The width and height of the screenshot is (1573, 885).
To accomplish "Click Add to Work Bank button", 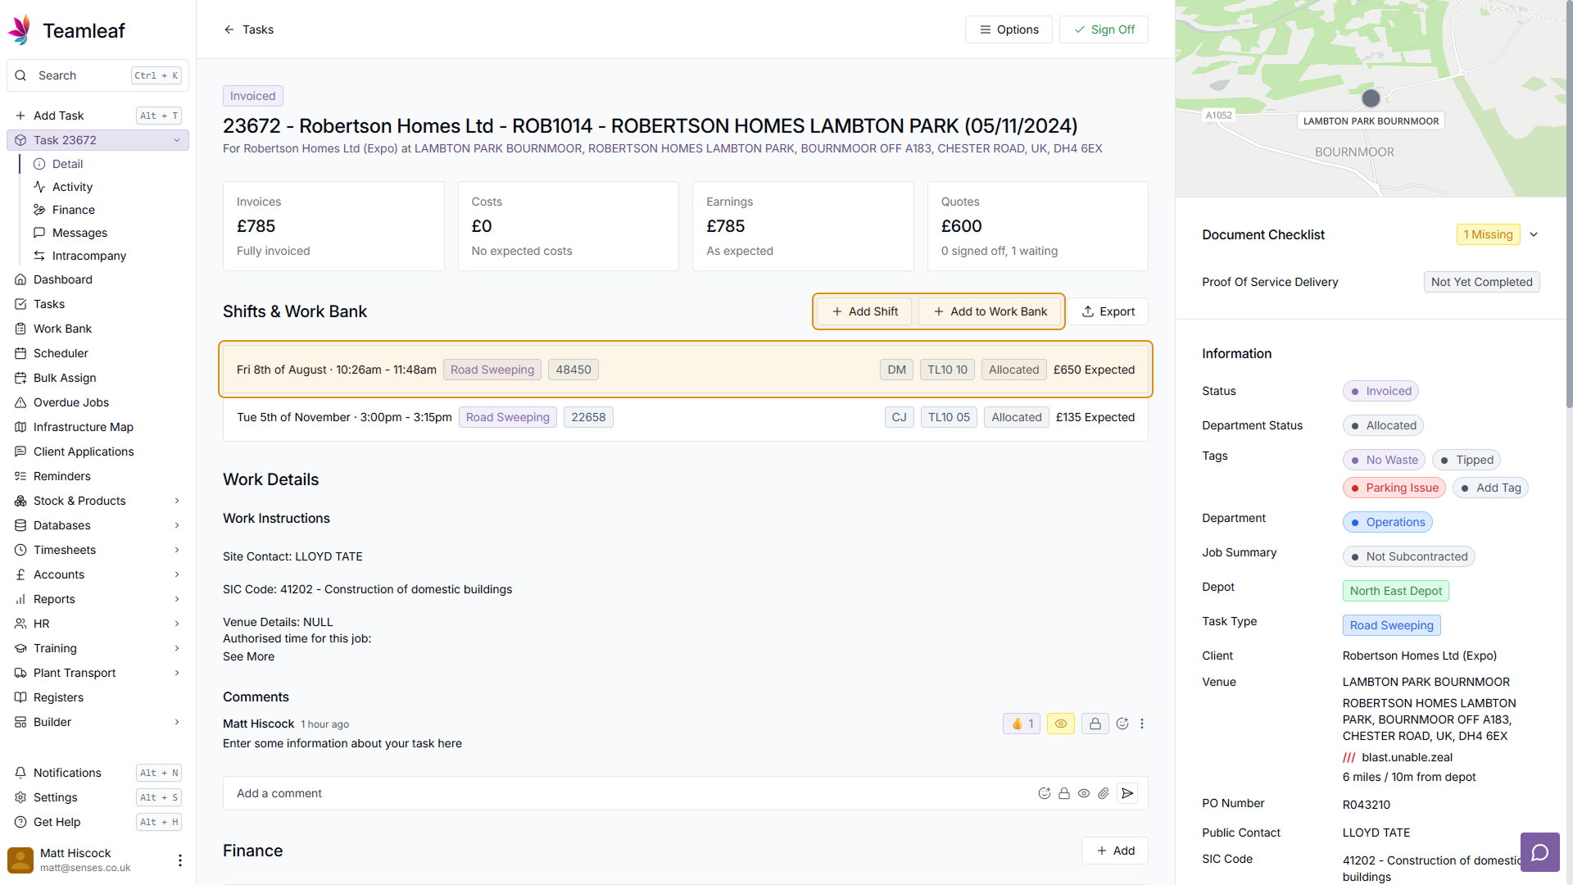I will point(990,311).
